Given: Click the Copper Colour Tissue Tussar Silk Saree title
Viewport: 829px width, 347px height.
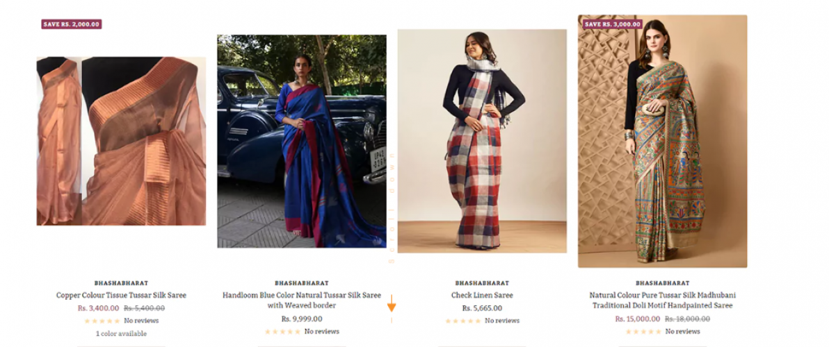Looking at the screenshot, I should (121, 296).
